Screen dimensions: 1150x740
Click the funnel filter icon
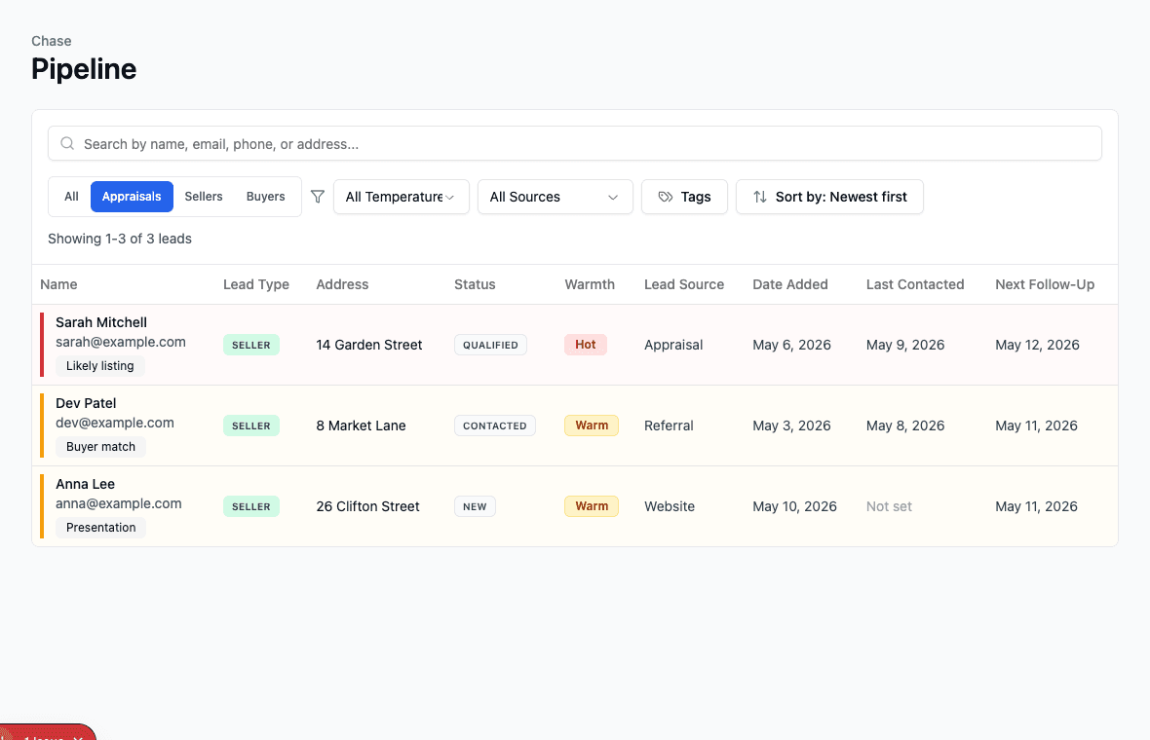click(318, 197)
